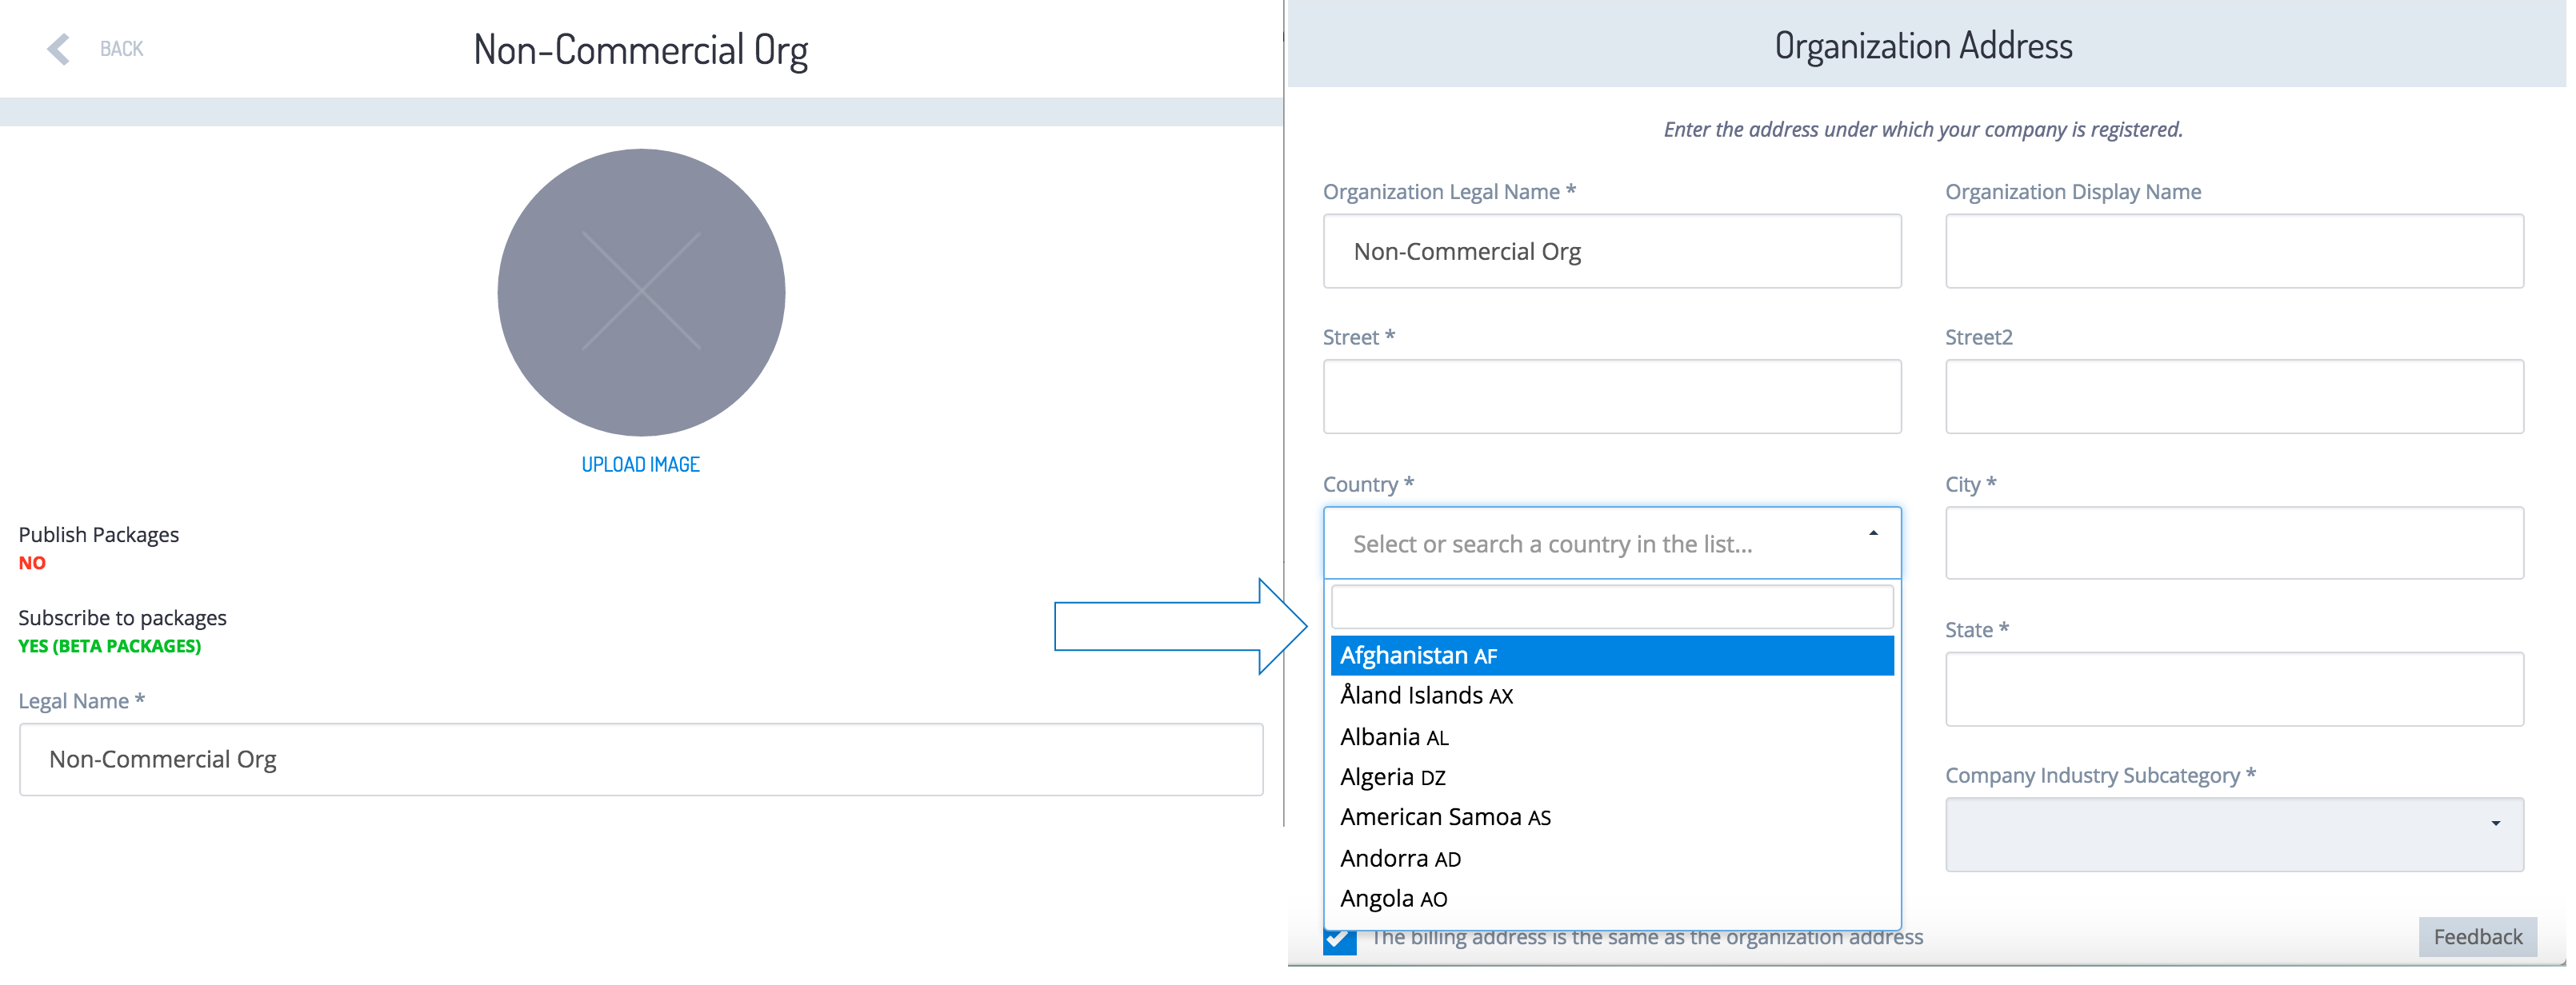Open the Feedback button
The height and width of the screenshot is (985, 2576).
click(x=2477, y=937)
